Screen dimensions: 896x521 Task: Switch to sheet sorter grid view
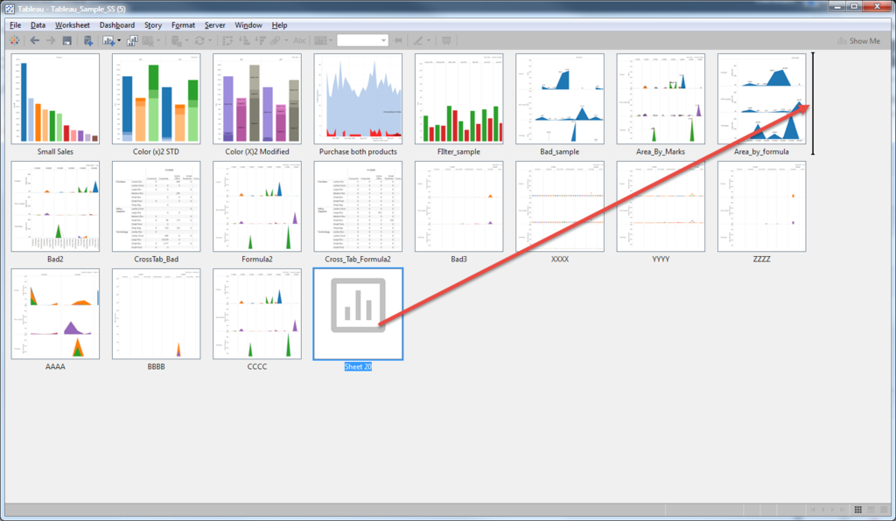pyautogui.click(x=858, y=510)
